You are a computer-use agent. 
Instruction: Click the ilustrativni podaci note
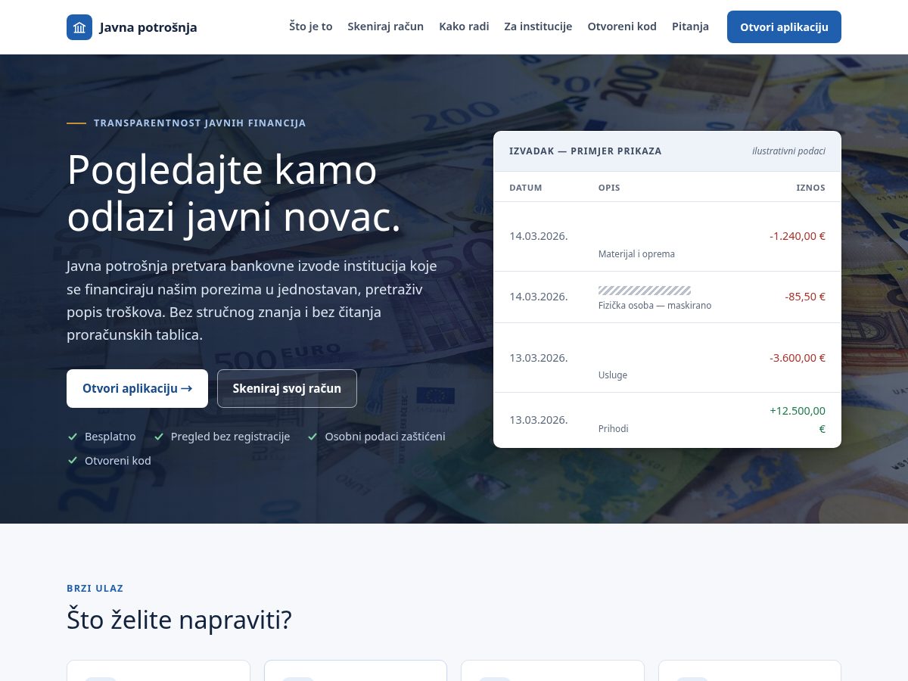(x=788, y=151)
